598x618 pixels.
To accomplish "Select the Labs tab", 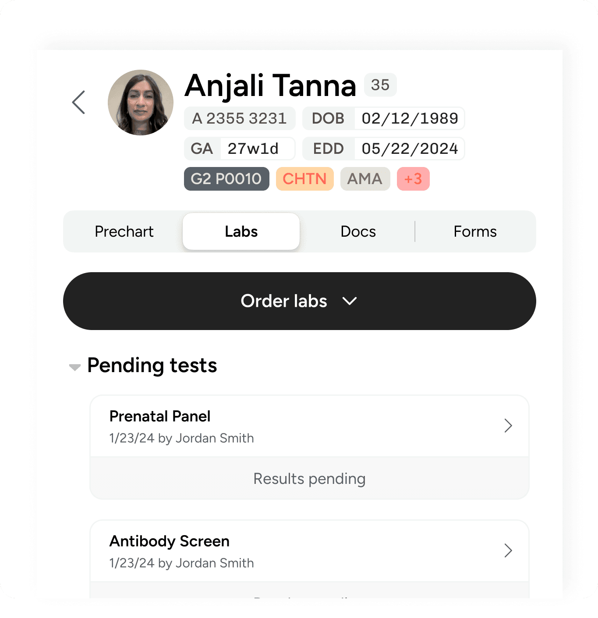I will click(x=241, y=231).
